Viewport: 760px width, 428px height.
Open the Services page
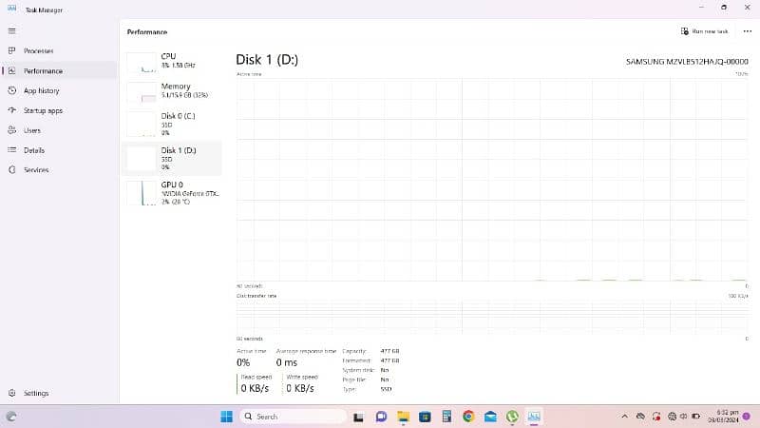(x=36, y=170)
